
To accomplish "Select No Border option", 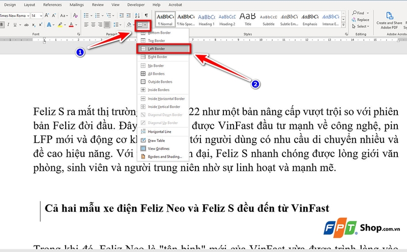I will 163,66.
